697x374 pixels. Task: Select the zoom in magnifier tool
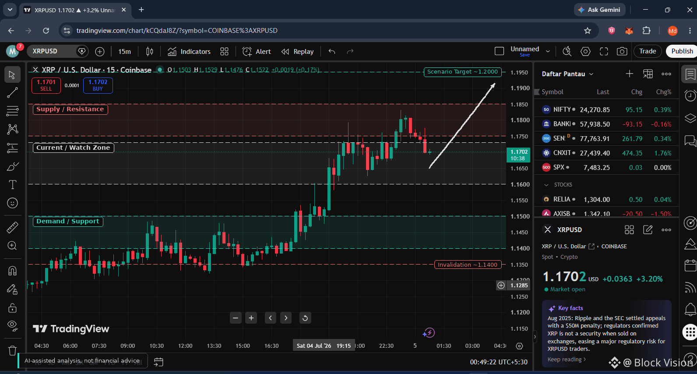tap(12, 246)
